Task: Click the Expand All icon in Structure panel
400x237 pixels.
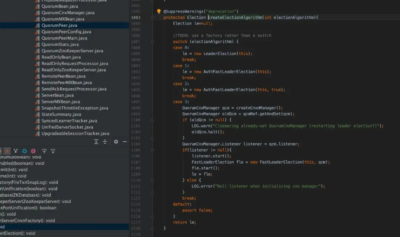Action: pyautogui.click(x=96, y=142)
